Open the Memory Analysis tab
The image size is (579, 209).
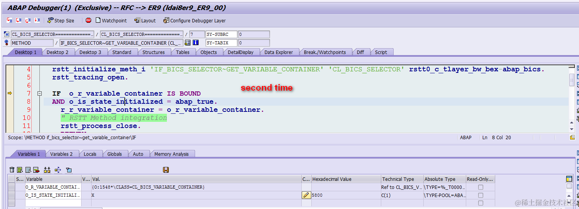pyautogui.click(x=171, y=154)
